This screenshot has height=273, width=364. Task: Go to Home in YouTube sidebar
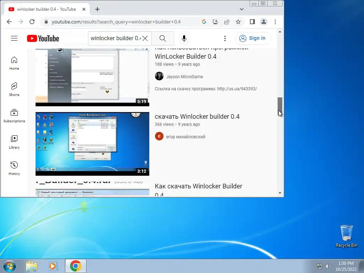14,63
